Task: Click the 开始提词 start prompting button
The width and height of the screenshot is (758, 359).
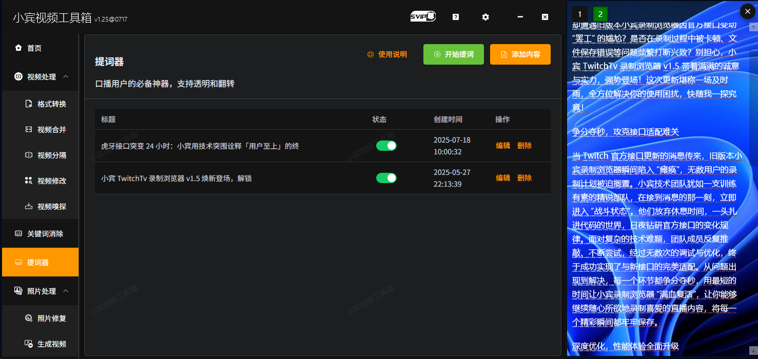Action: [x=453, y=54]
